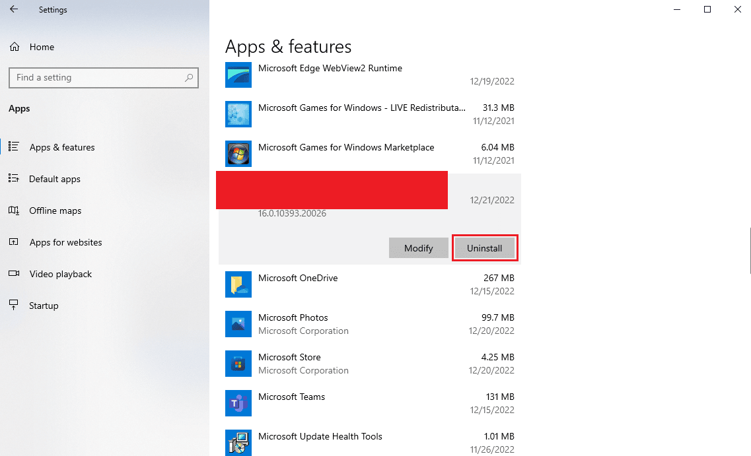Click the Microsoft Update Health Tools icon
Screen dimensions: 751x456
coord(238,443)
